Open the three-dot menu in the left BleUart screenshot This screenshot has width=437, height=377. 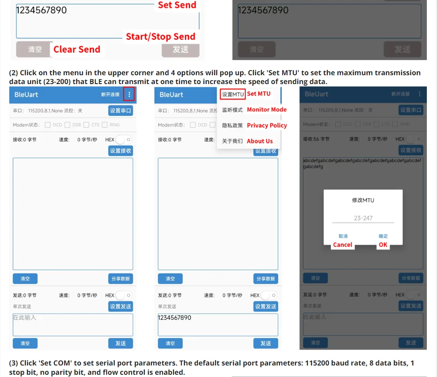pos(129,95)
